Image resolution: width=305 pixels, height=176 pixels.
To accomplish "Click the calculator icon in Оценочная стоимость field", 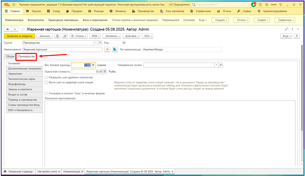I will click(105, 72).
